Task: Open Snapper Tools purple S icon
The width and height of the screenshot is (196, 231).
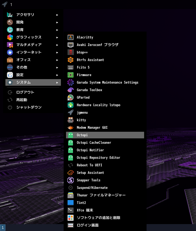Action: coord(71,180)
